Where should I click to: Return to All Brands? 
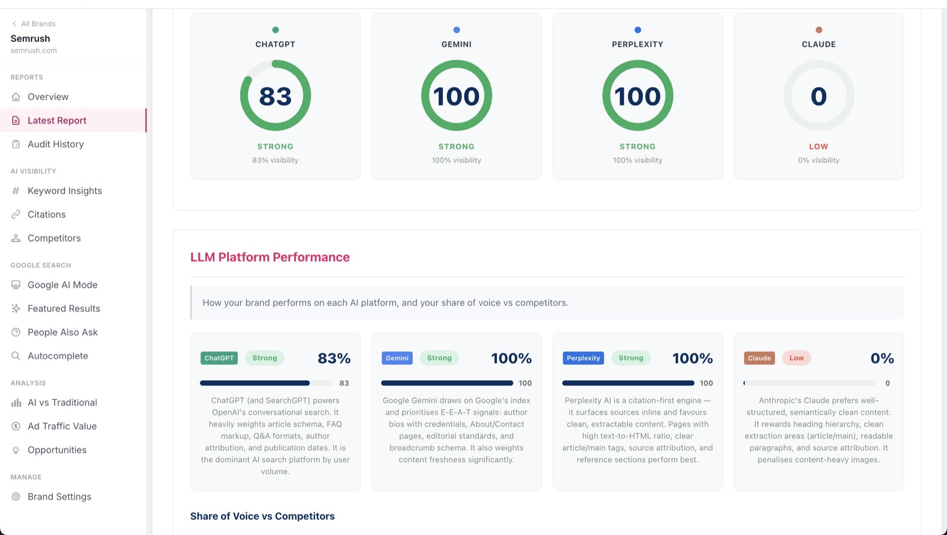[x=34, y=24]
